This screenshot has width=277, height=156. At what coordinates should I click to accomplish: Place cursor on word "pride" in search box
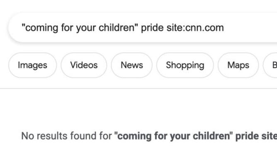coord(152,28)
